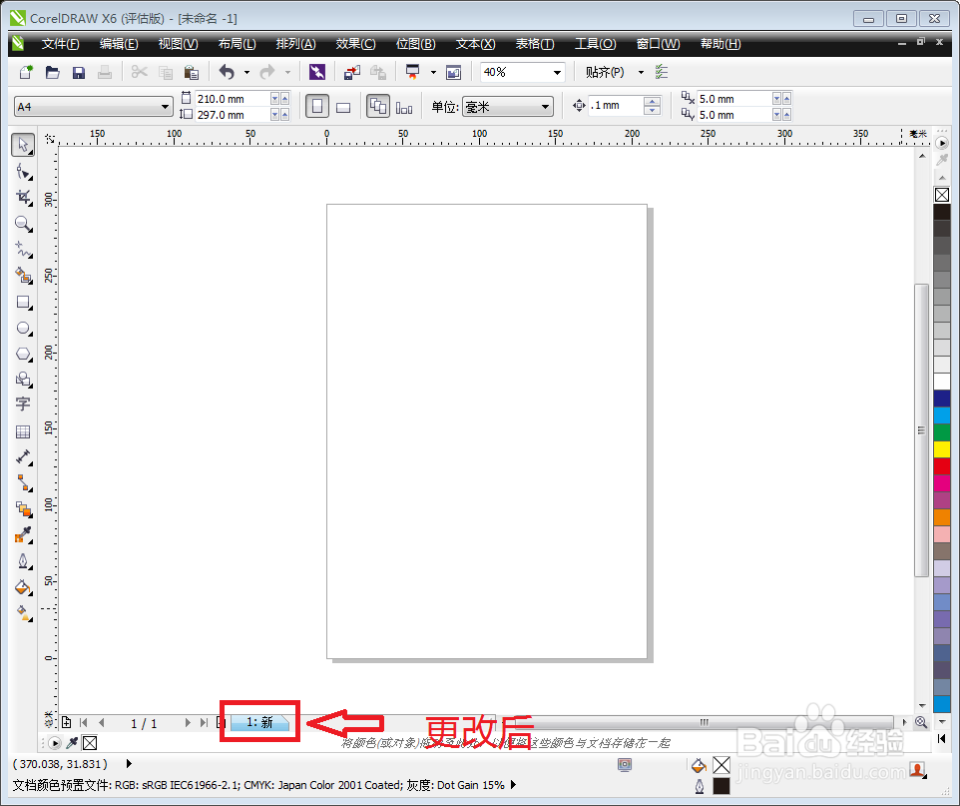Create a new document
This screenshot has width=960, height=806.
pyautogui.click(x=26, y=72)
